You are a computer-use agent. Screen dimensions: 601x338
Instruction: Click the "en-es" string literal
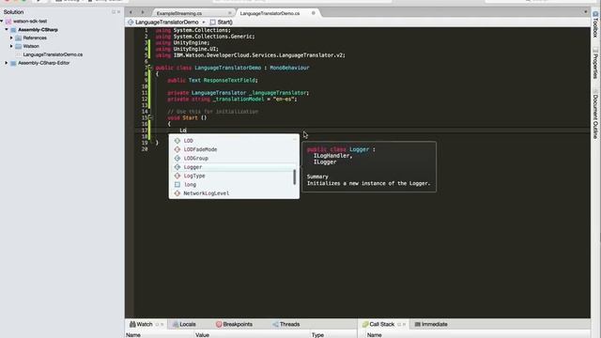[284, 99]
